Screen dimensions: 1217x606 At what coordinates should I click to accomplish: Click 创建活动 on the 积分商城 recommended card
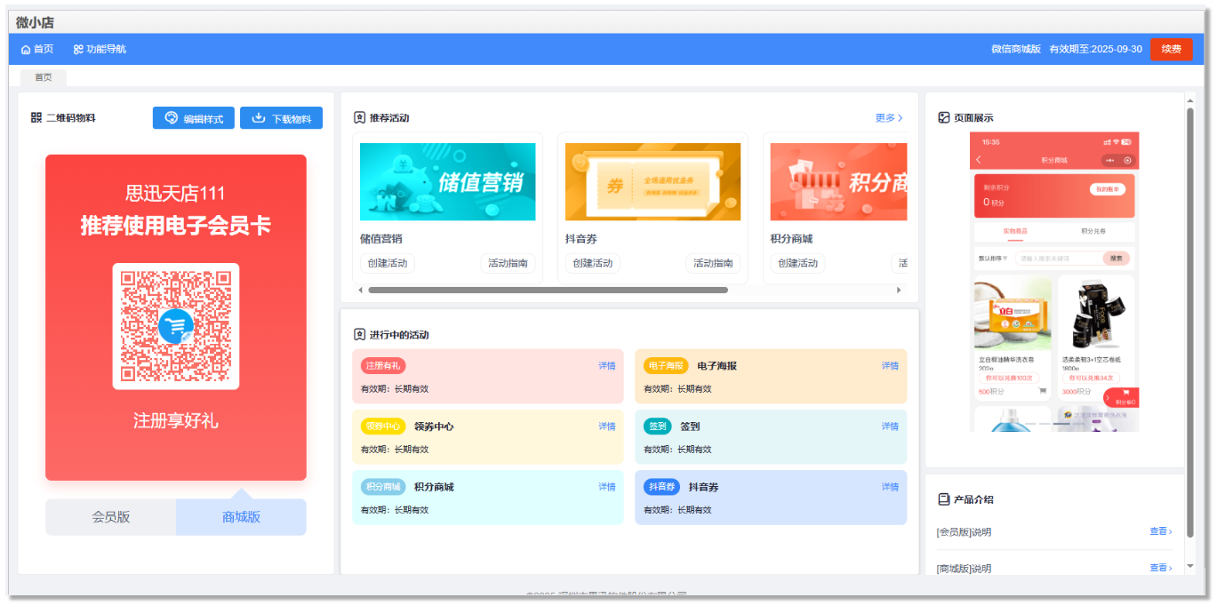click(797, 263)
